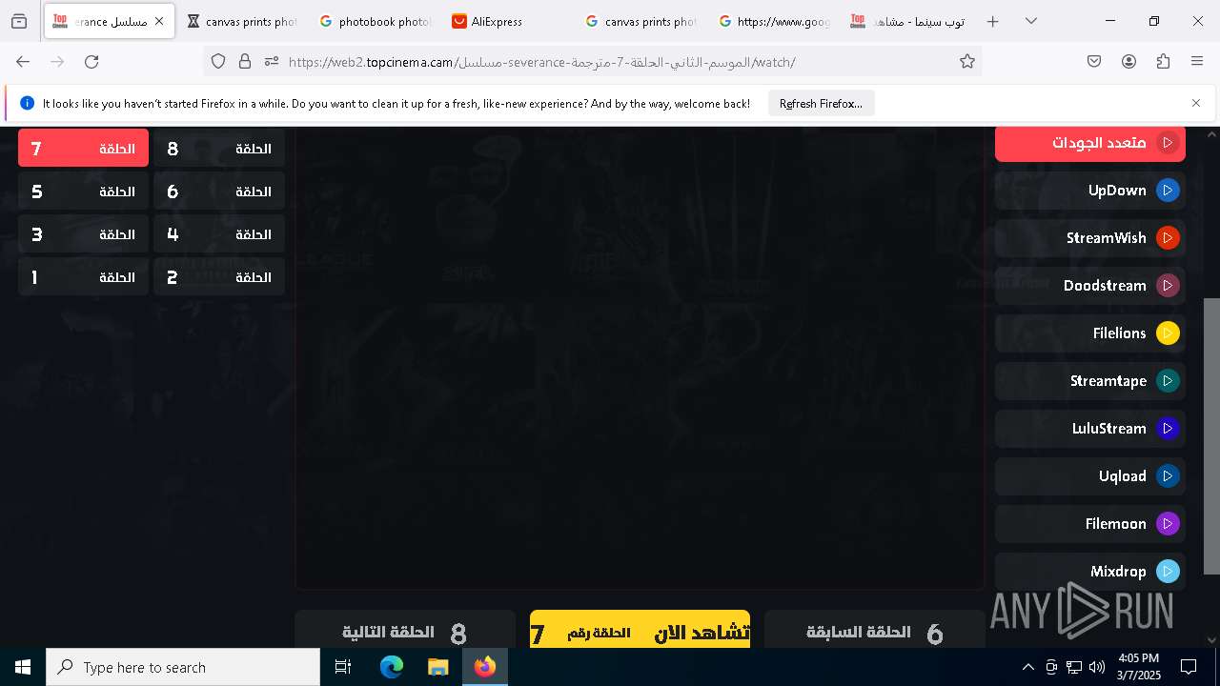Open Firefox from taskbar
1220x686 pixels.
(485, 667)
